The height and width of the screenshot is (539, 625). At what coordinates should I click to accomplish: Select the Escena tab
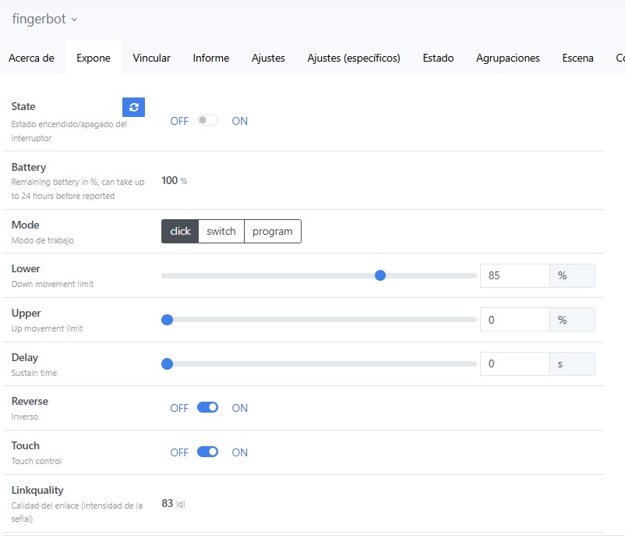point(577,58)
